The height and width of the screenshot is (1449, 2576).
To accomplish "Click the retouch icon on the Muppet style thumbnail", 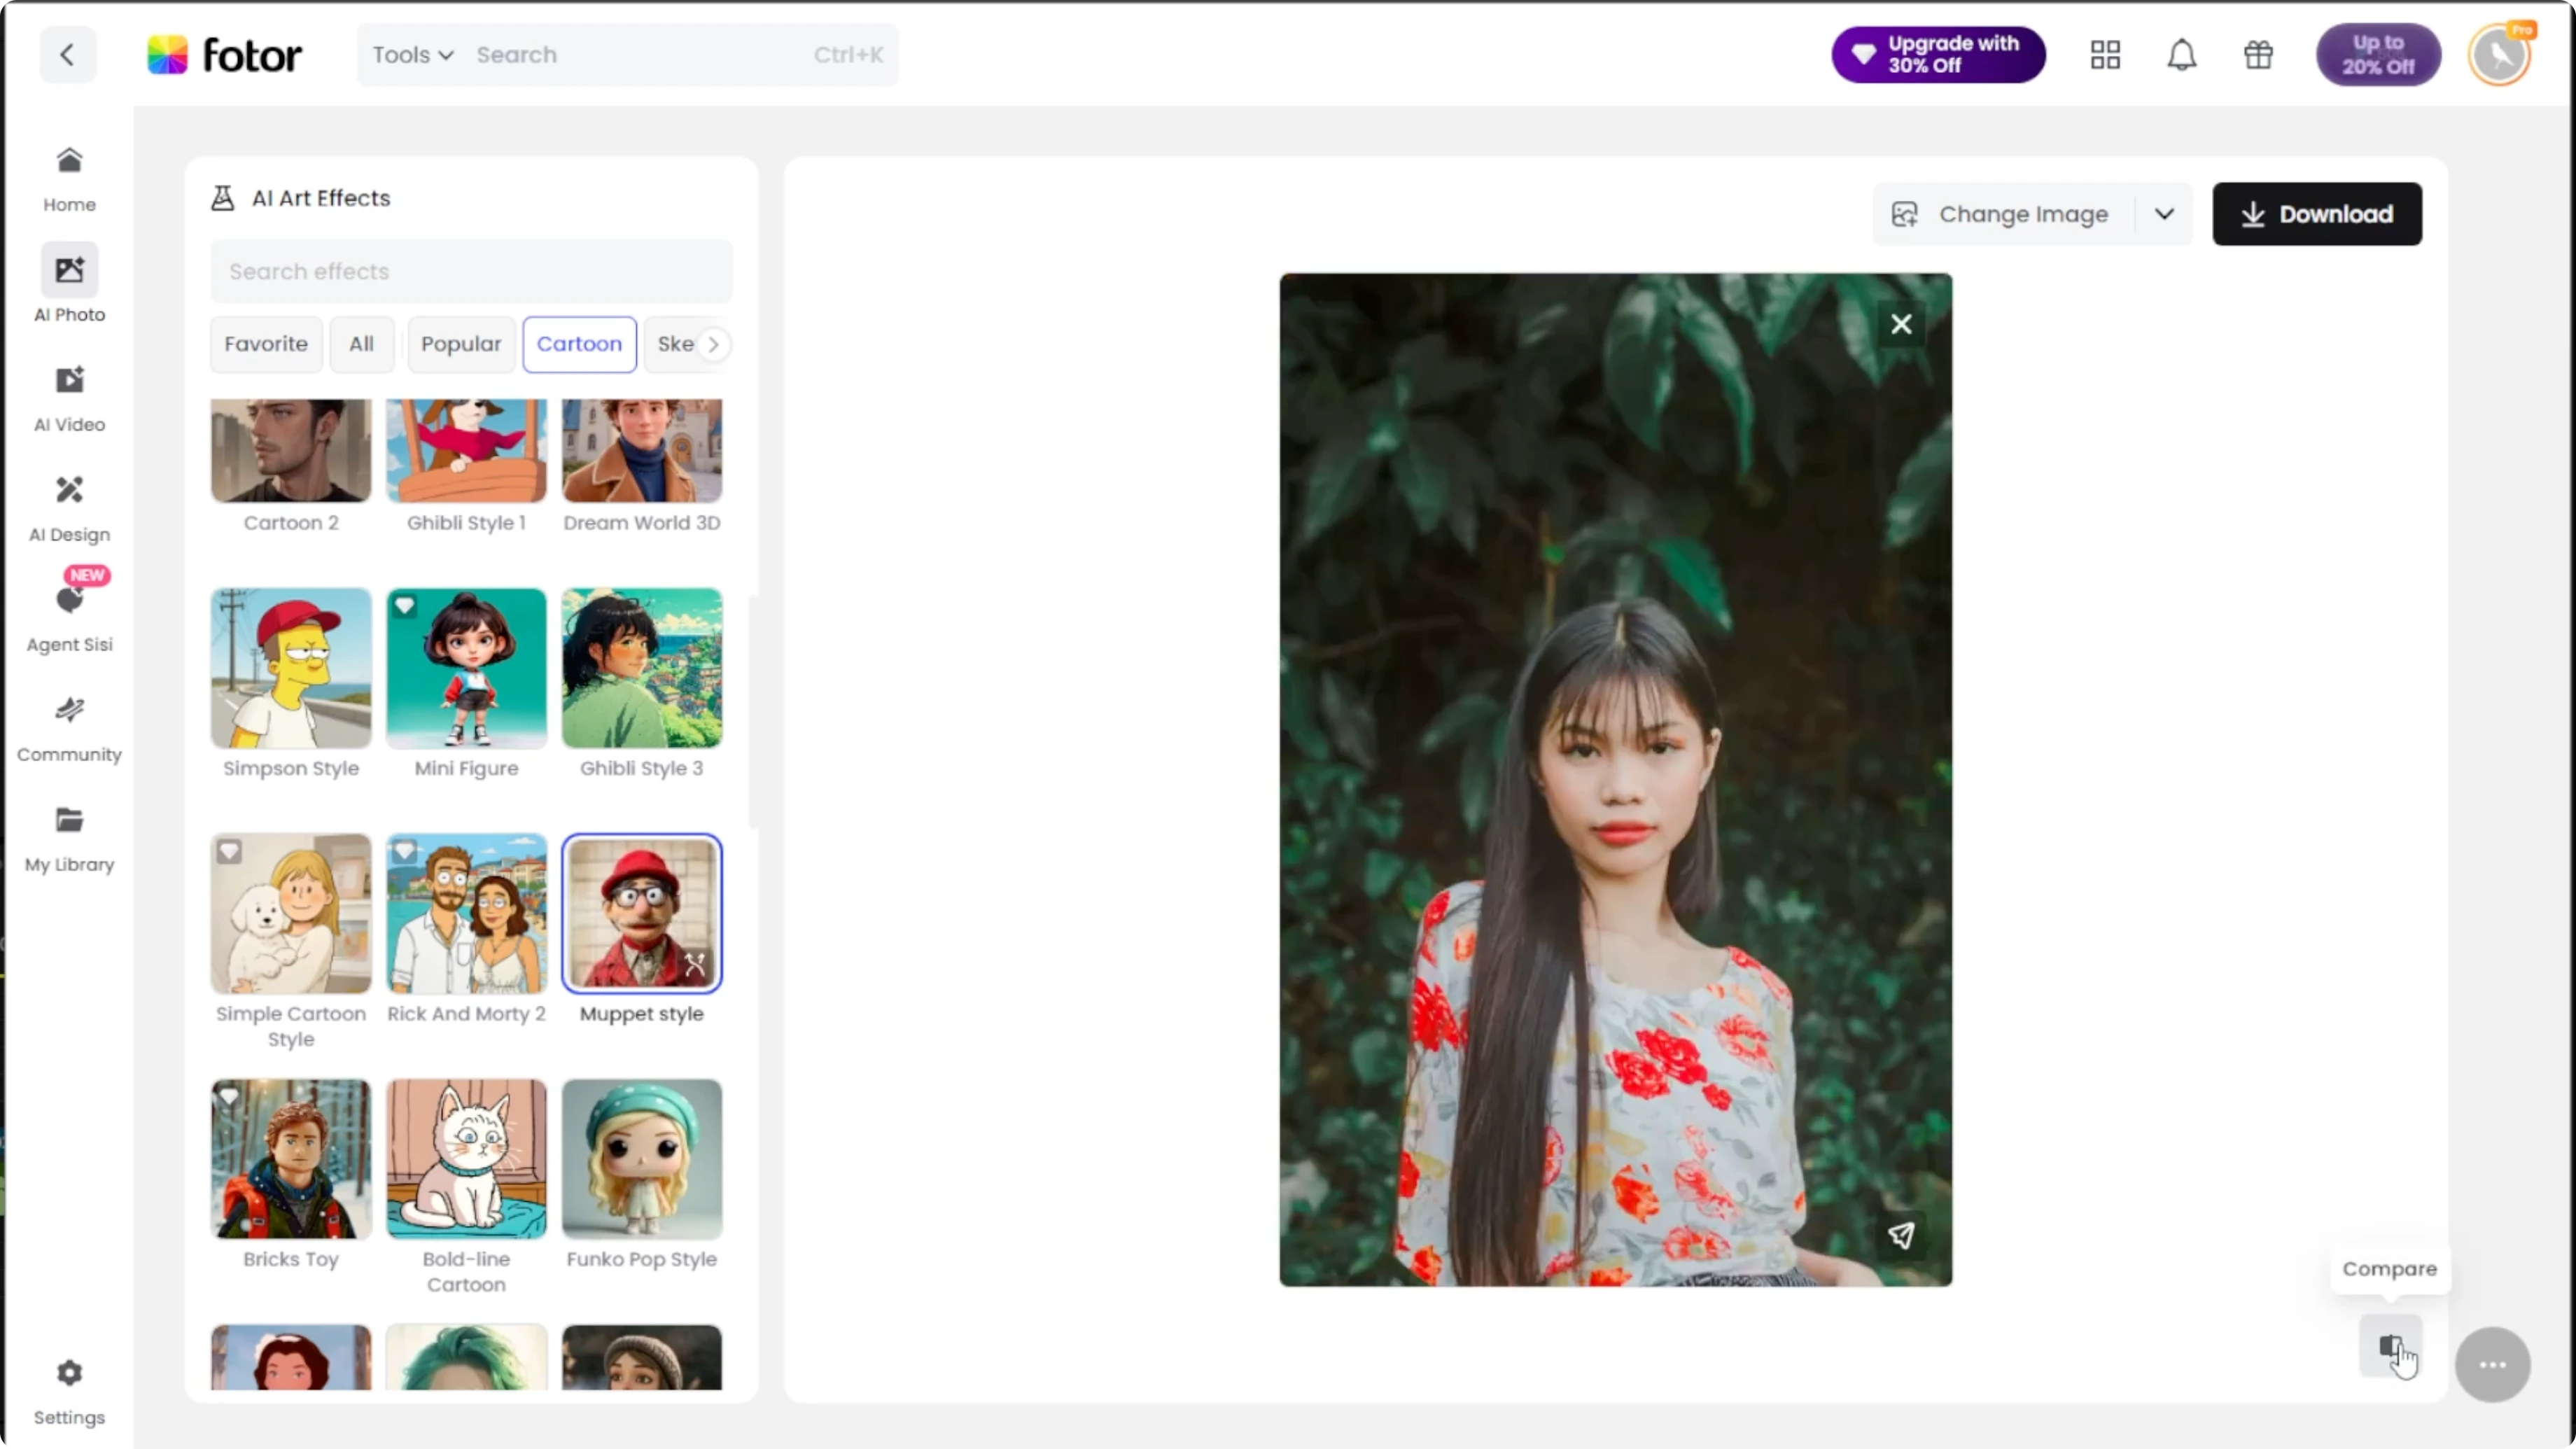I will click(694, 964).
